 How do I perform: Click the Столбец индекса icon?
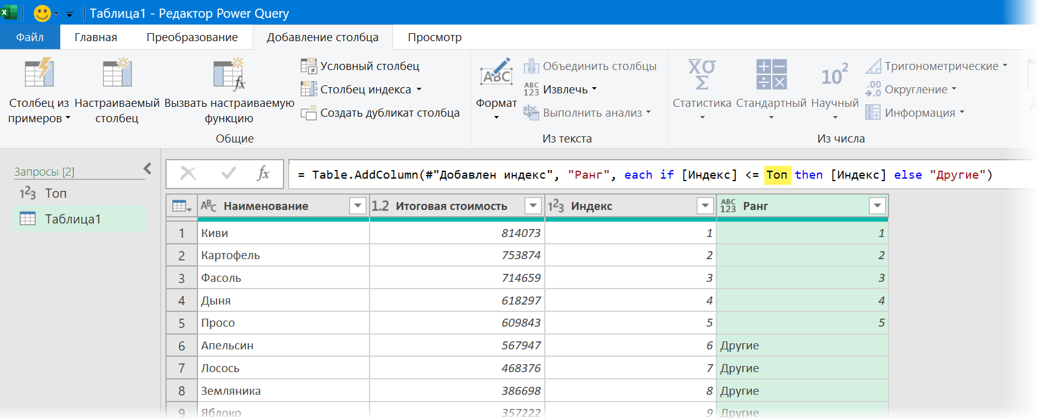coord(308,89)
